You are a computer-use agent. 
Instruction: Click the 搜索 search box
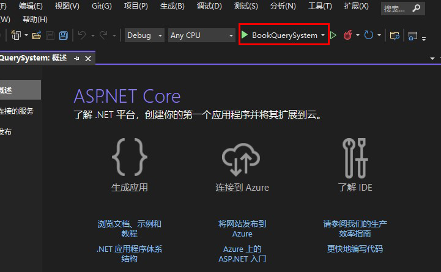tap(402, 9)
